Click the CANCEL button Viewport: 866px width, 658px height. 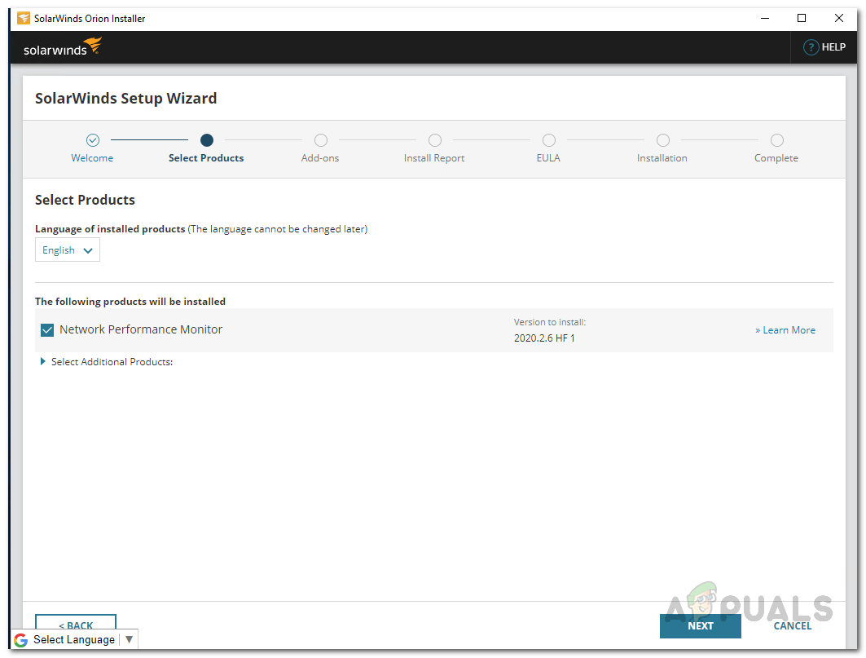pos(793,626)
